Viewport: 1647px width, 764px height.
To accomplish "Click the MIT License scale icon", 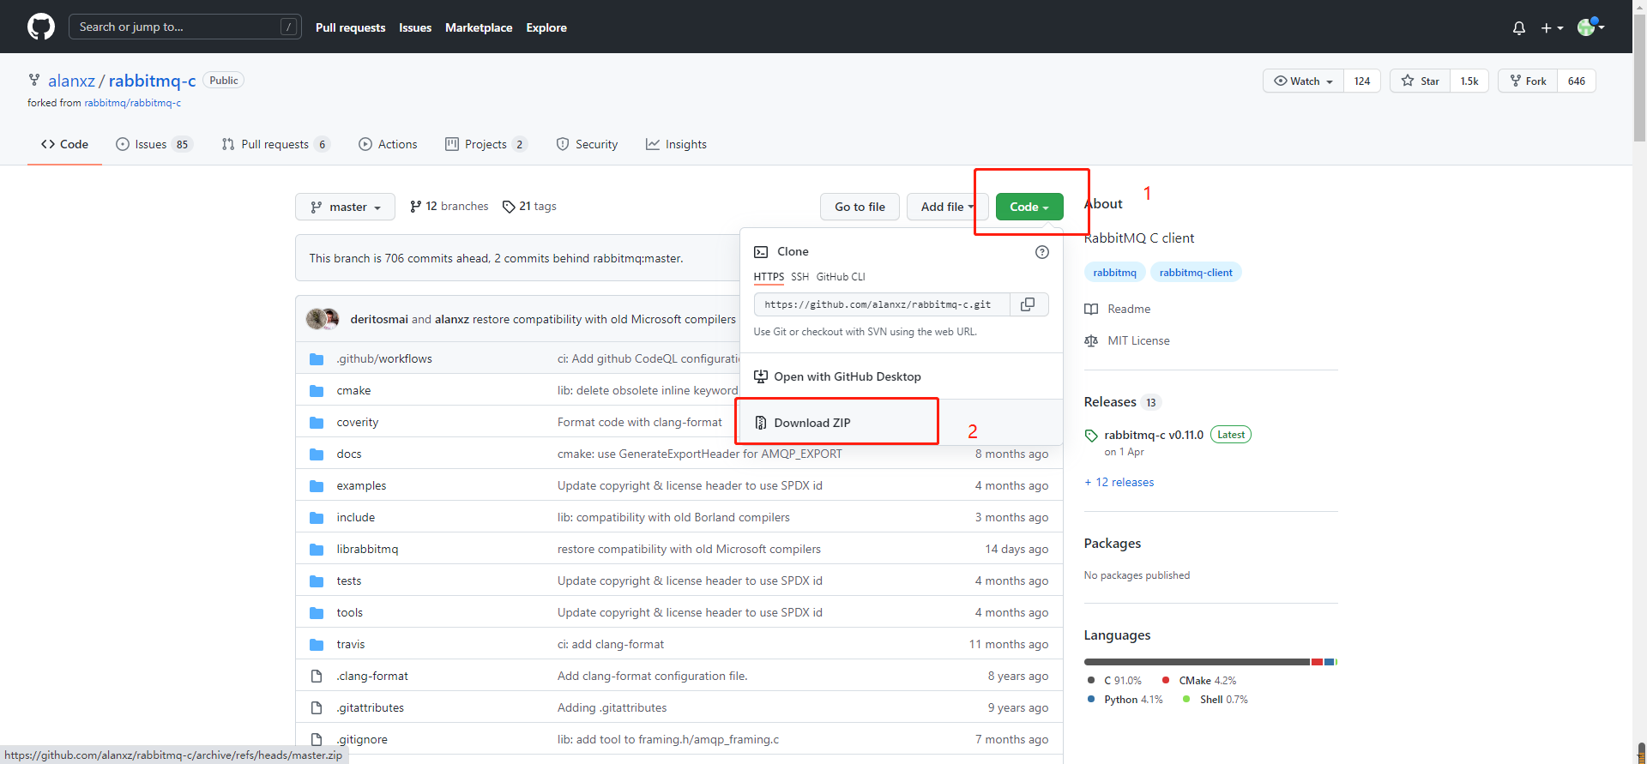I will point(1091,341).
